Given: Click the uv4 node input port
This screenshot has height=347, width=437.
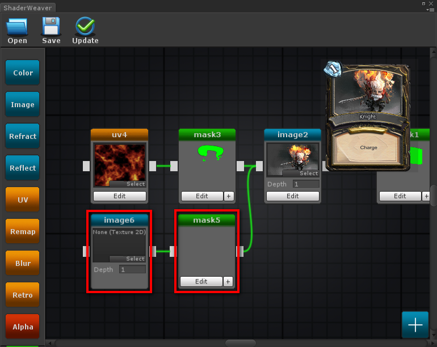Looking at the screenshot, I should 86,166.
